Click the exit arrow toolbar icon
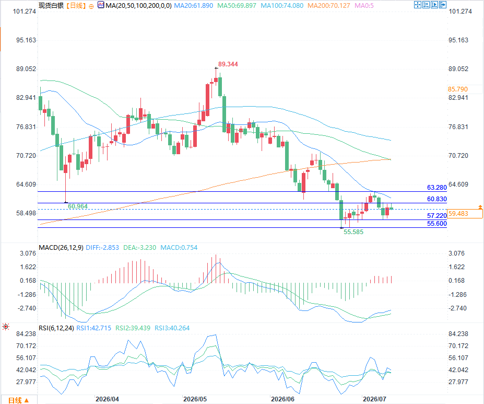The width and height of the screenshot is (484, 404). 443,5
